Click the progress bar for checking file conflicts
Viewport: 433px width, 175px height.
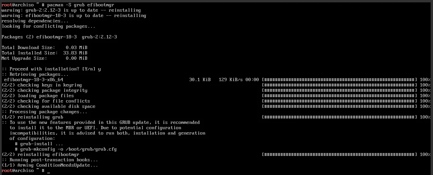(339, 101)
